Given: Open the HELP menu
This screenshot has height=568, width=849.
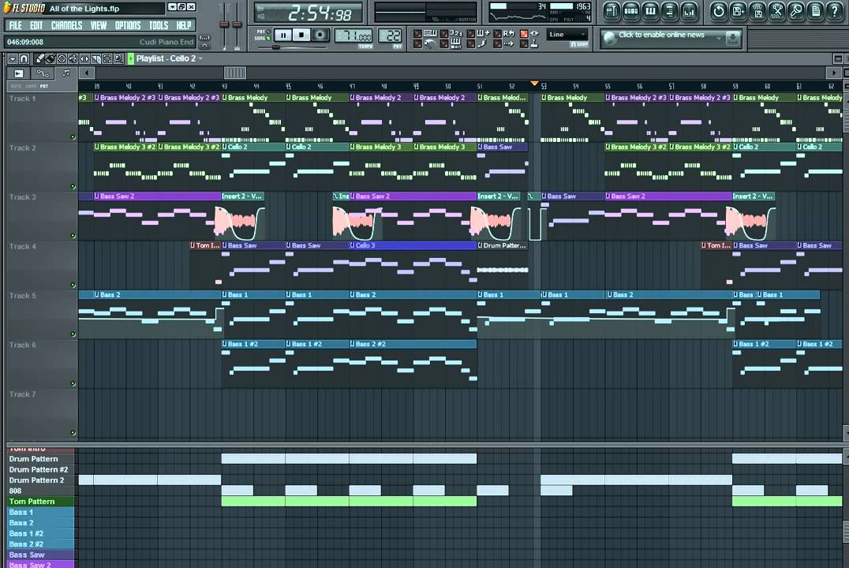Looking at the screenshot, I should pyautogui.click(x=184, y=25).
